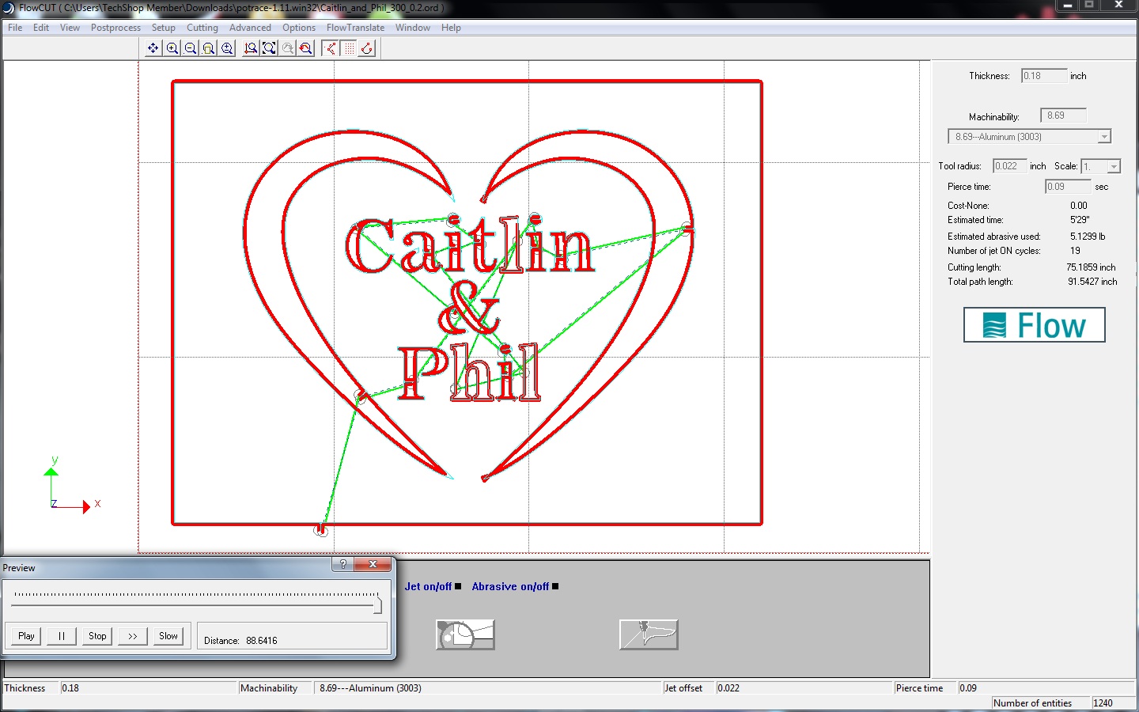Open the Edit menu
This screenshot has height=712, width=1139.
pos(41,28)
